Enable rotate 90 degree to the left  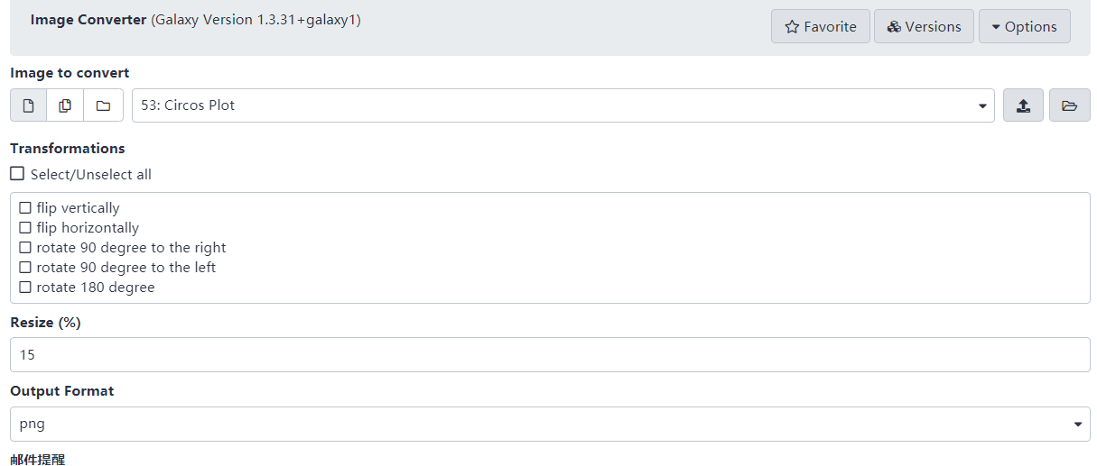[x=25, y=268]
